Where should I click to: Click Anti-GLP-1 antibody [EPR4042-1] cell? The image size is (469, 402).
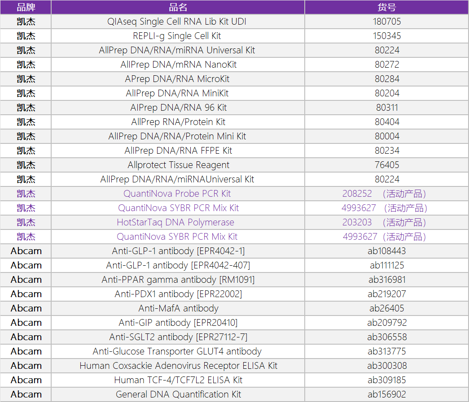click(x=178, y=251)
